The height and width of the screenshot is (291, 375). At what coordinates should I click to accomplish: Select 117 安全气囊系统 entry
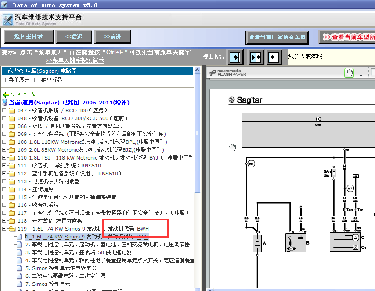click(x=103, y=213)
